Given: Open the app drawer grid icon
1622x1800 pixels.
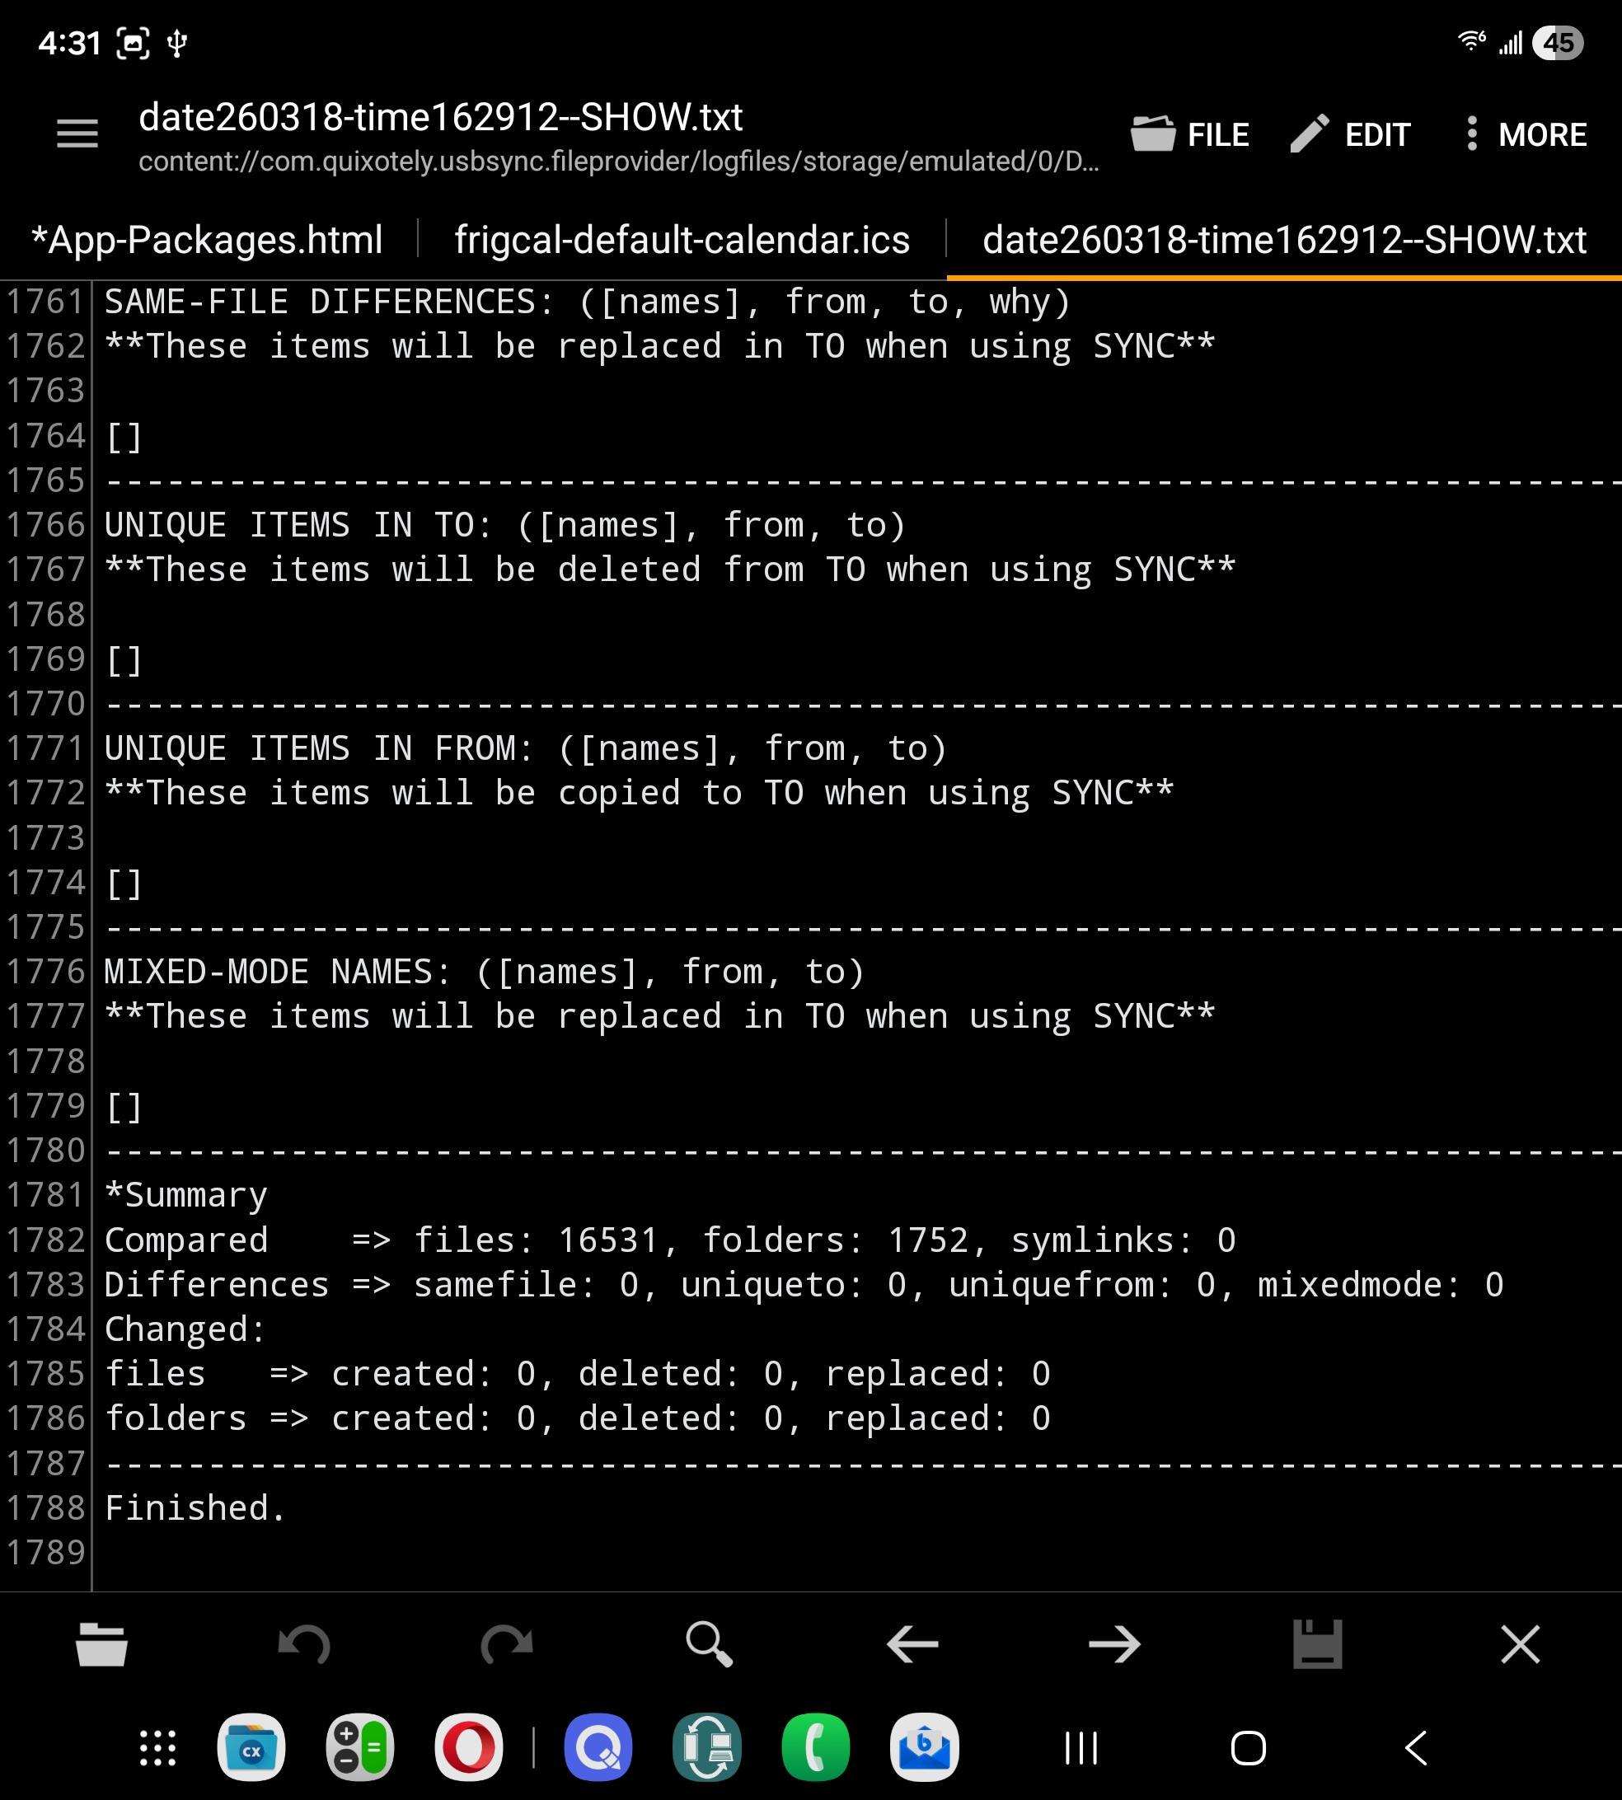Looking at the screenshot, I should (x=157, y=1747).
